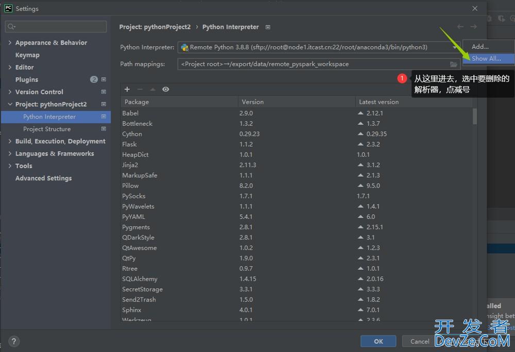Close the Settings dialog with X
Viewport: 515px width, 352px height.
(x=475, y=9)
